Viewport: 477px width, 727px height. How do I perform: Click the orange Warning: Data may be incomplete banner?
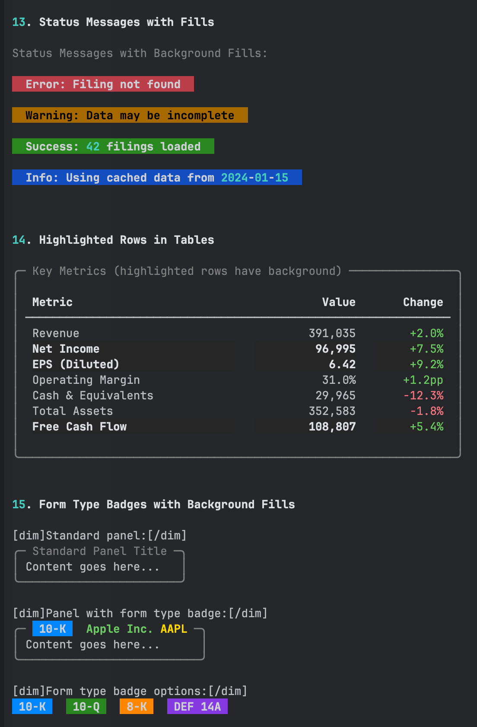click(130, 115)
